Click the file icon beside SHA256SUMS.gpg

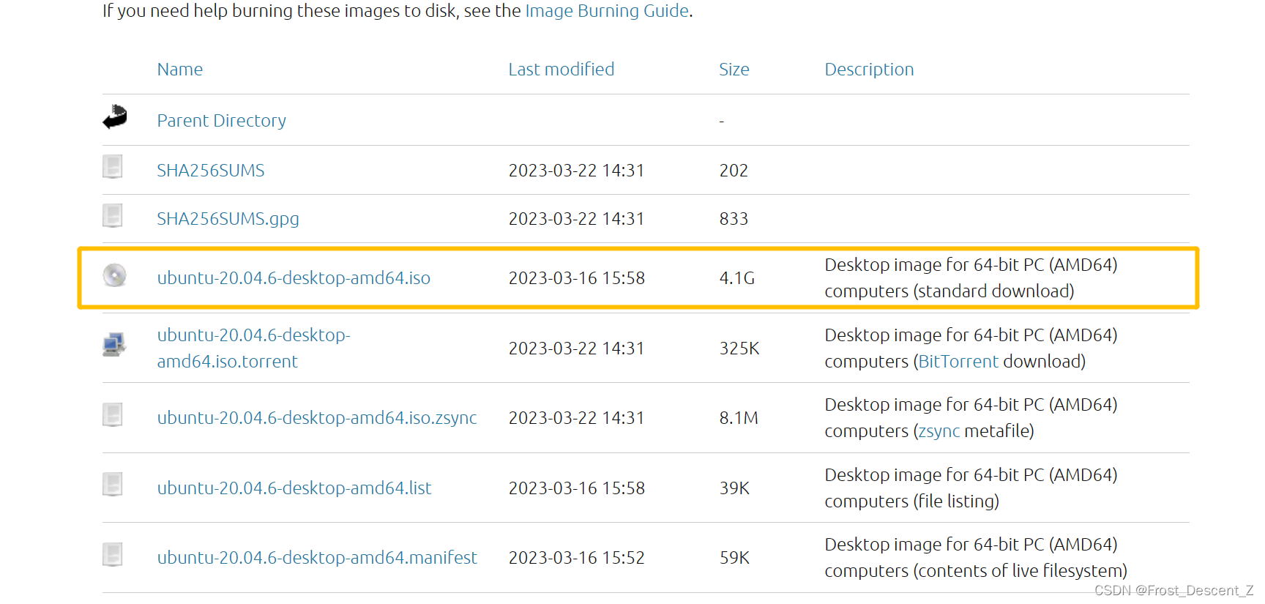(112, 216)
